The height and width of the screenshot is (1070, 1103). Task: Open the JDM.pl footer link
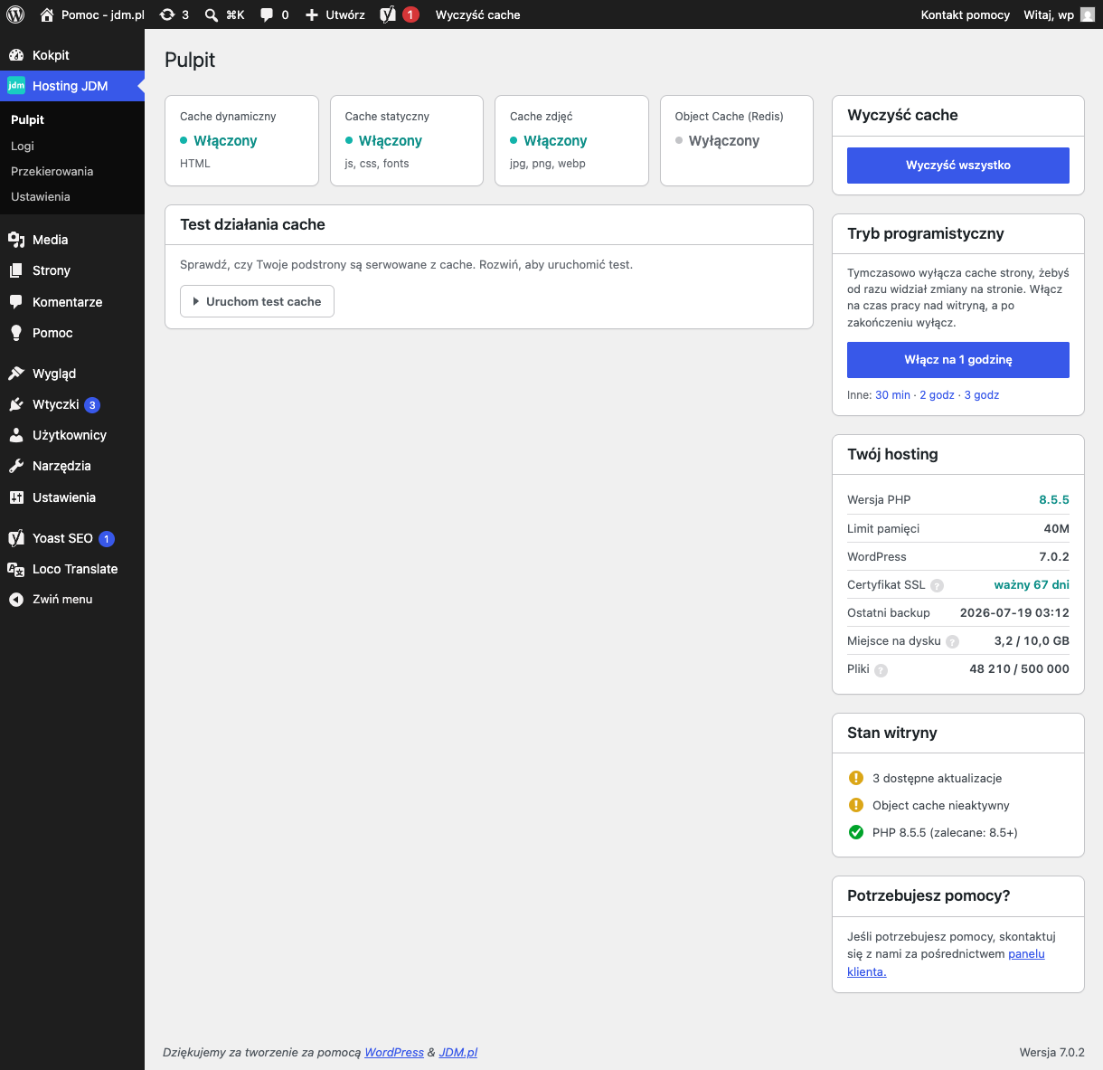(458, 1052)
